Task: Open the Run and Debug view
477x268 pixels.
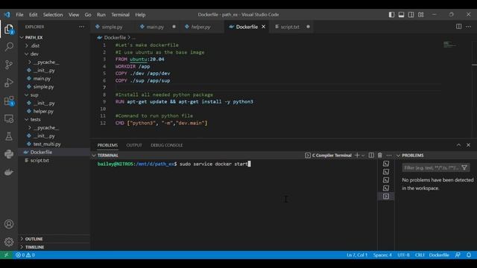Action: point(9,83)
